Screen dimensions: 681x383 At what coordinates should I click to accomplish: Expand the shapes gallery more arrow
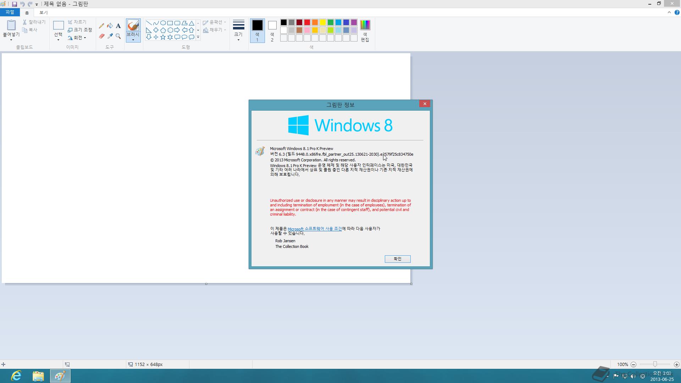click(x=198, y=37)
